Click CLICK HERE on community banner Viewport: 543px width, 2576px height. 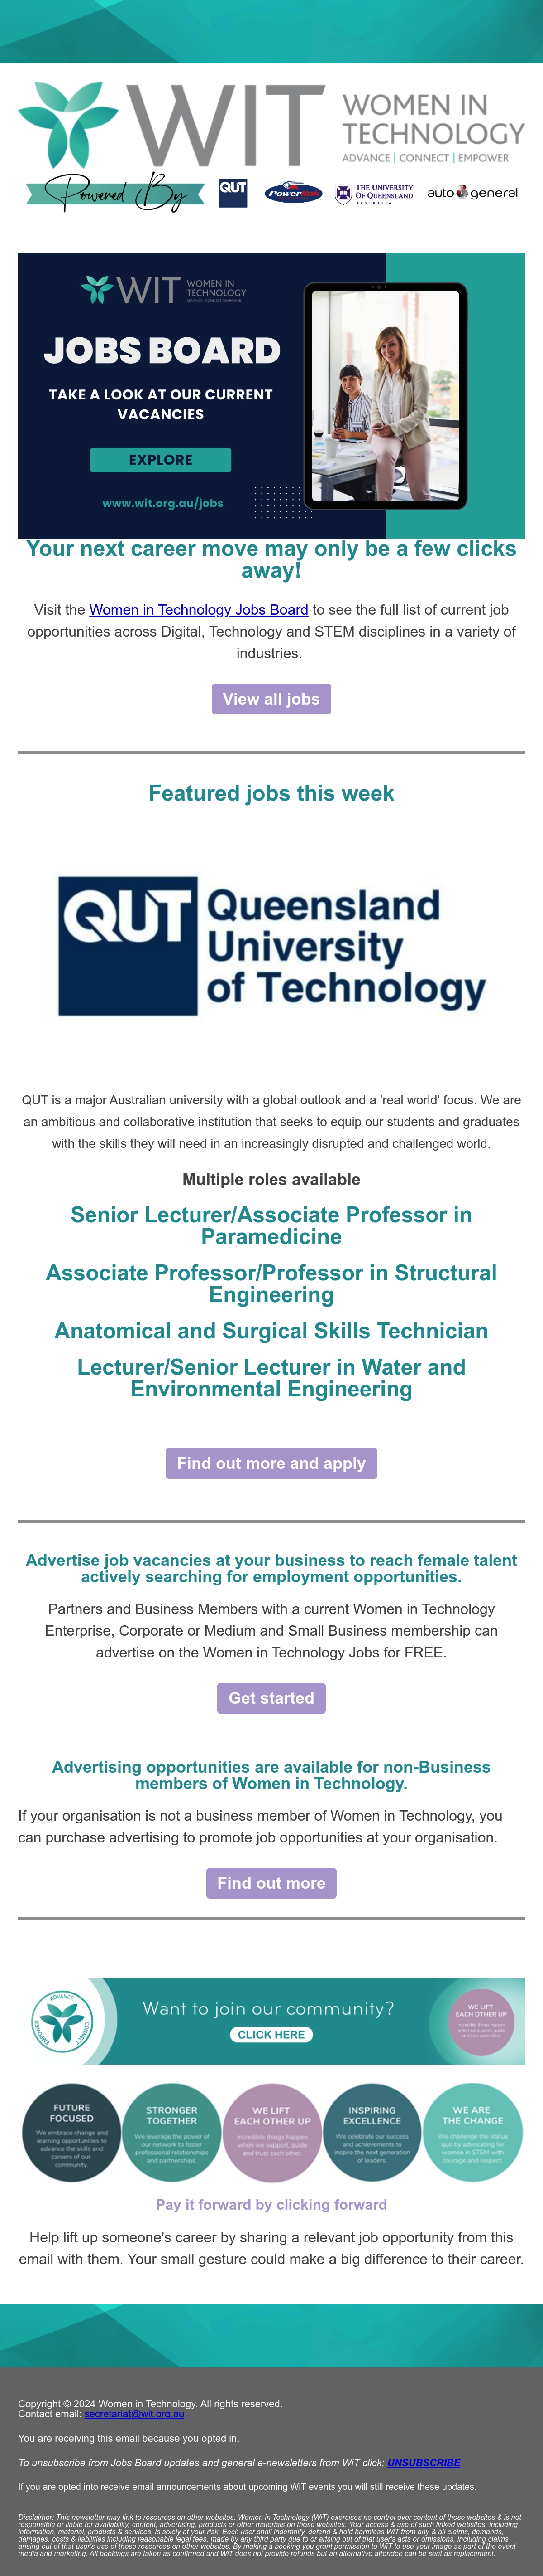(271, 2035)
